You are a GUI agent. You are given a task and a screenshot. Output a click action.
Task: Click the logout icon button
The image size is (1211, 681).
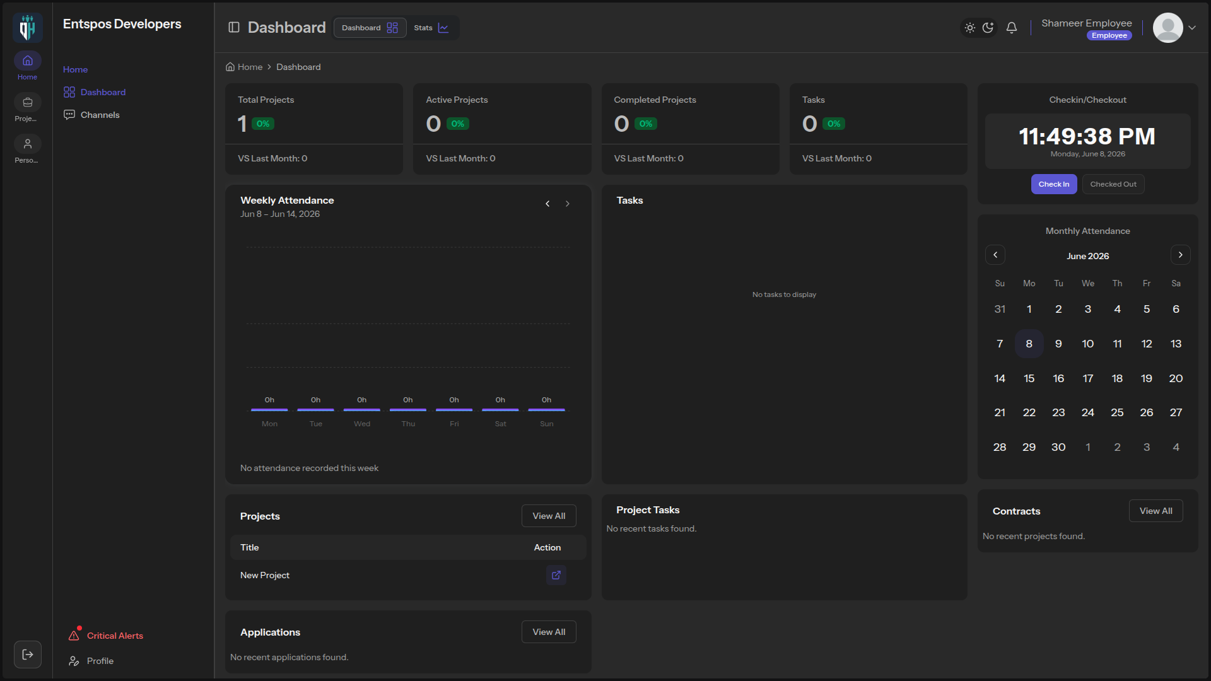click(x=28, y=655)
